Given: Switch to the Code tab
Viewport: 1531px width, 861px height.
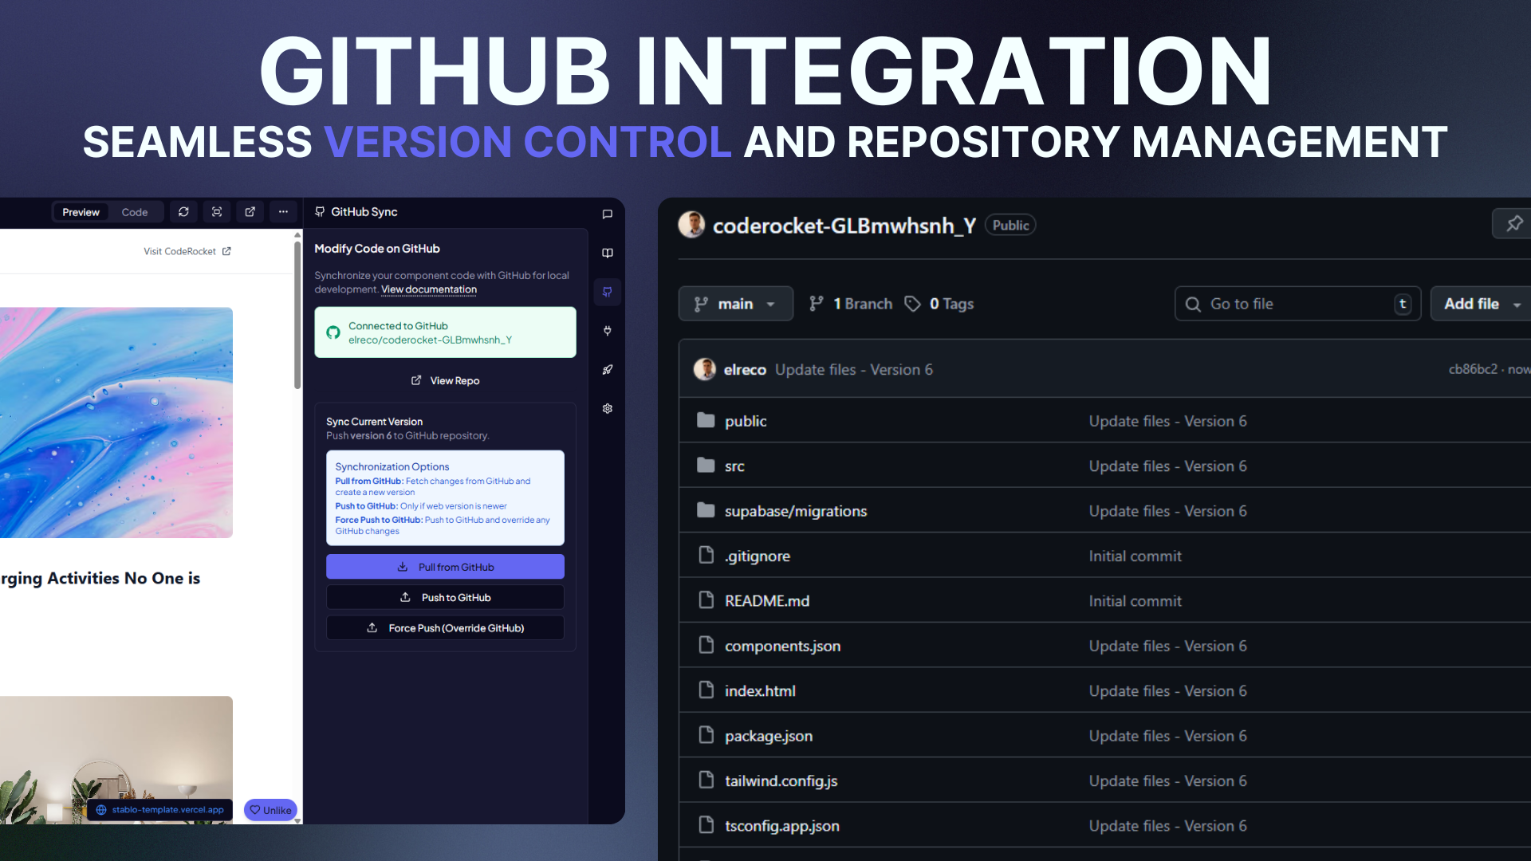Looking at the screenshot, I should pos(134,212).
